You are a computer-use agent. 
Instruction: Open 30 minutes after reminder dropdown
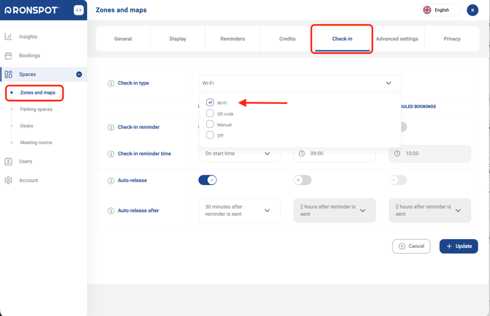(239, 211)
